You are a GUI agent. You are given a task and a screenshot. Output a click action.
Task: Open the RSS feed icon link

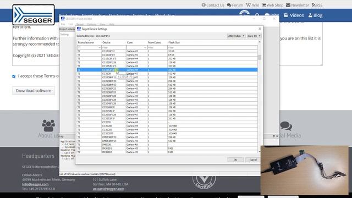point(317,5)
